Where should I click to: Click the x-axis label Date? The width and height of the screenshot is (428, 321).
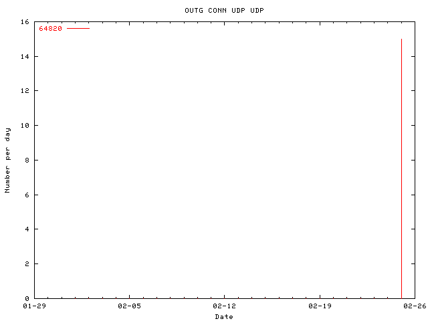[224, 316]
